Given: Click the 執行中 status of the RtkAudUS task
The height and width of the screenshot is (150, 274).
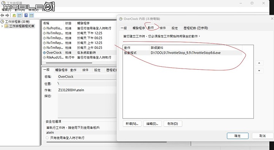Looking at the screenshot, I should pyautogui.click(x=70, y=58).
